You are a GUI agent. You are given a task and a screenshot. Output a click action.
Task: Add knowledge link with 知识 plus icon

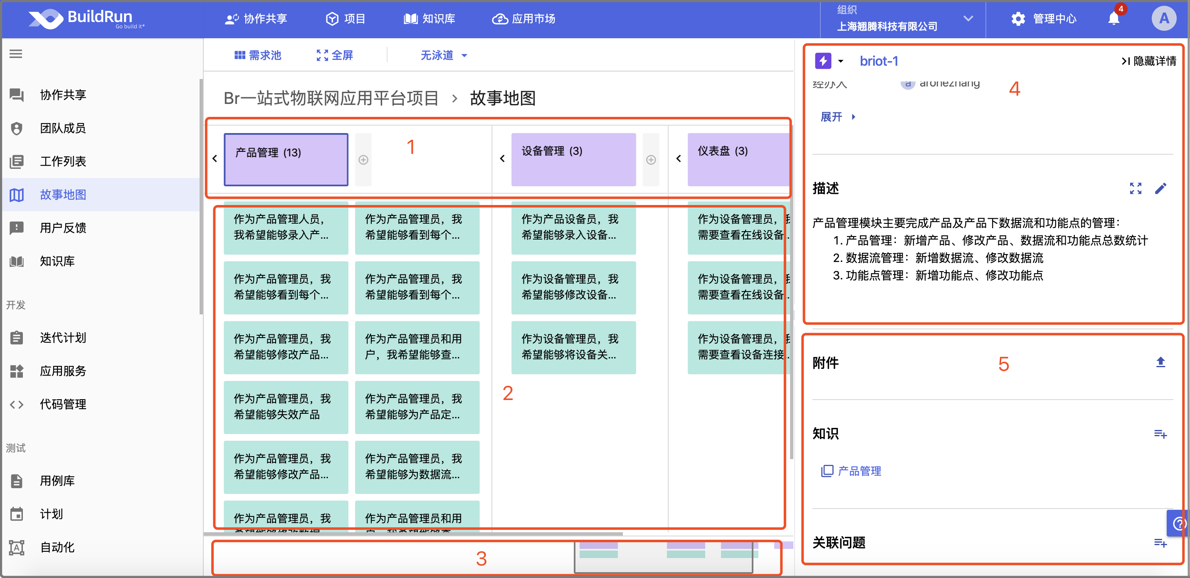click(1160, 434)
